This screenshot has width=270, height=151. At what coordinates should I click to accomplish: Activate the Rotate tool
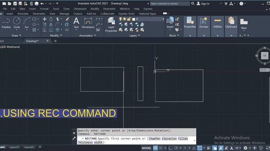[51, 19]
